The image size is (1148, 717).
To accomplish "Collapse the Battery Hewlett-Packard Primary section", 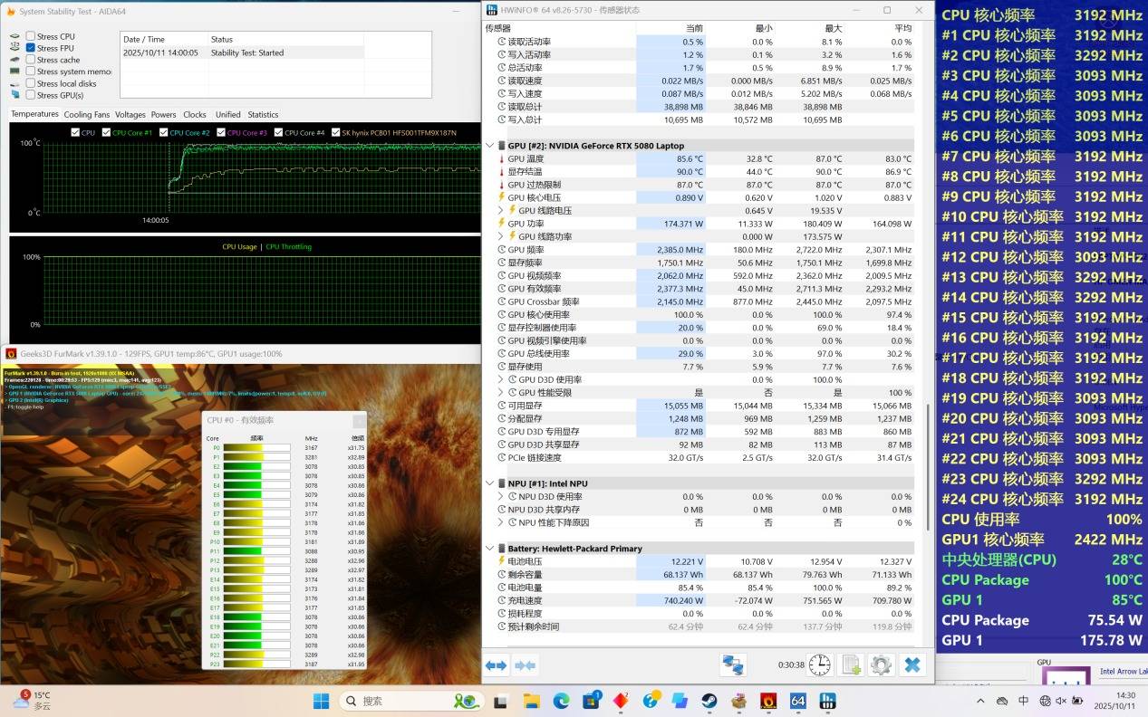I will pos(490,549).
